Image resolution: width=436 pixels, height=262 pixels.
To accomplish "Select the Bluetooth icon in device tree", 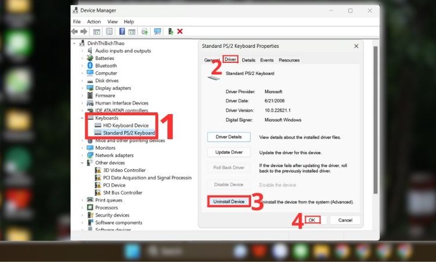I will point(90,66).
